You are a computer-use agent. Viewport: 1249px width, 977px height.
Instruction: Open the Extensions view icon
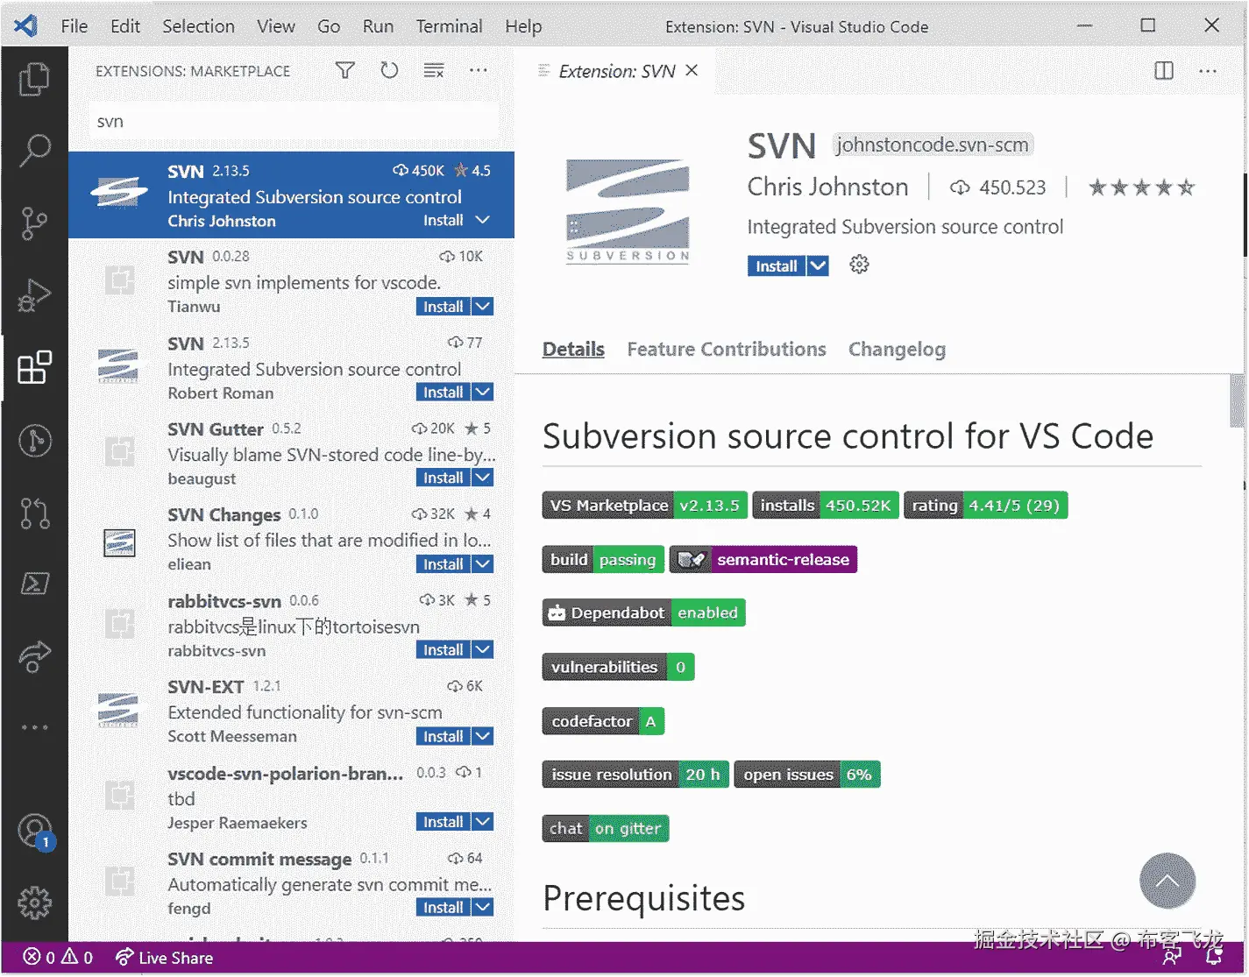click(x=34, y=368)
